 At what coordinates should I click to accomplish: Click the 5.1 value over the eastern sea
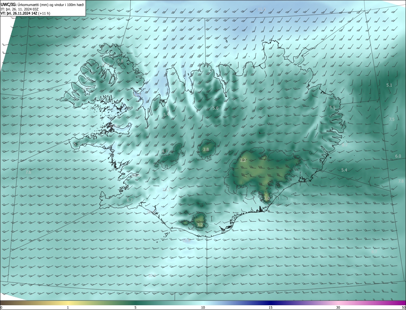tap(389, 85)
